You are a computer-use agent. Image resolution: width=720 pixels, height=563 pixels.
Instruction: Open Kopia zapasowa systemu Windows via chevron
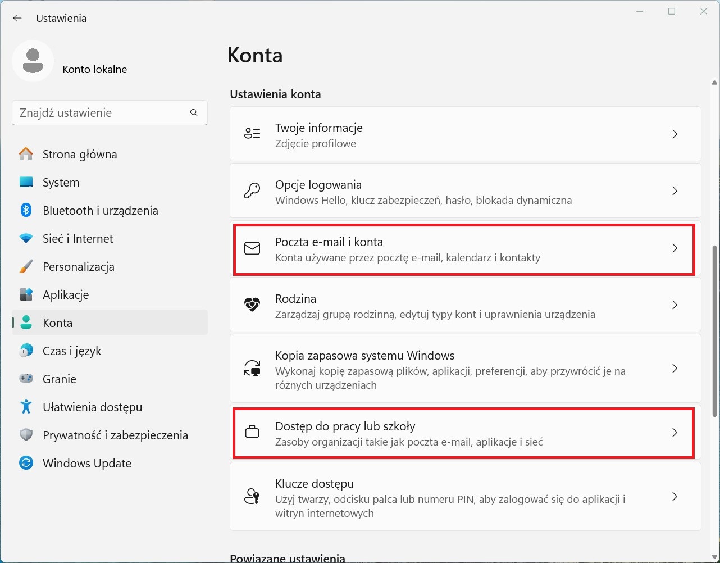(x=675, y=369)
